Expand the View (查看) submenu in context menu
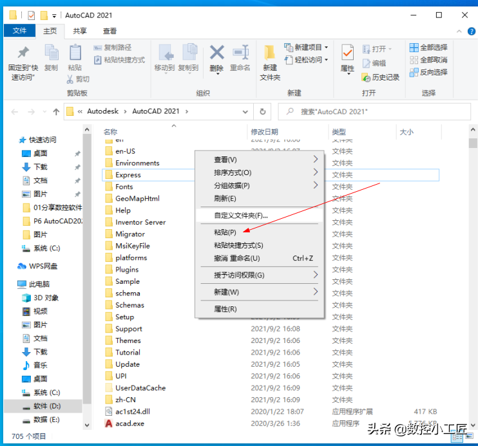This screenshot has width=478, height=446. (x=316, y=160)
